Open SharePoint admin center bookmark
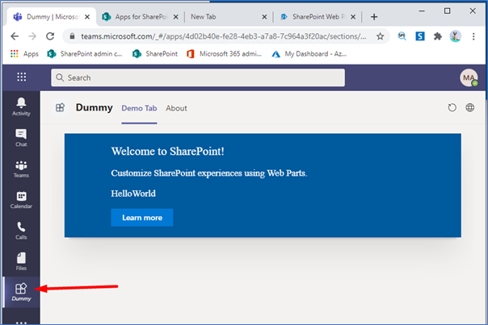This screenshot has height=325, width=488. coord(85,54)
